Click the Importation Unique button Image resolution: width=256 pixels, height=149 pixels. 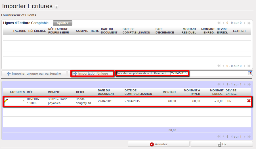point(93,74)
